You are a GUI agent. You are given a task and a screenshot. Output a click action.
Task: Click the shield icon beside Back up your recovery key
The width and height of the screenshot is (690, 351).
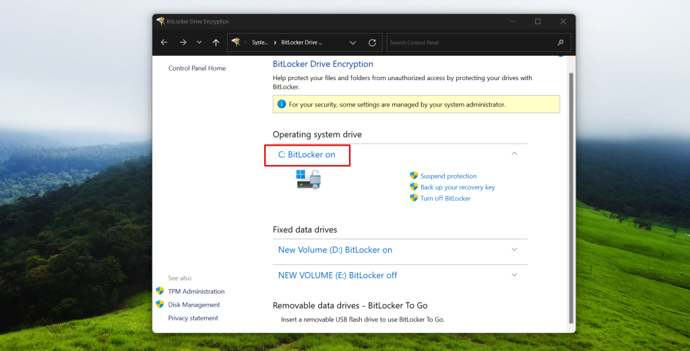pos(414,187)
